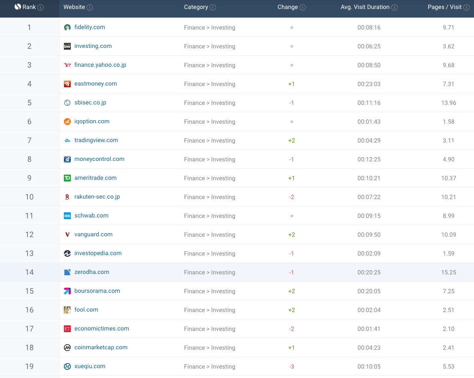Open the sbisec.co.jp link
This screenshot has width=474, height=378.
coord(90,103)
